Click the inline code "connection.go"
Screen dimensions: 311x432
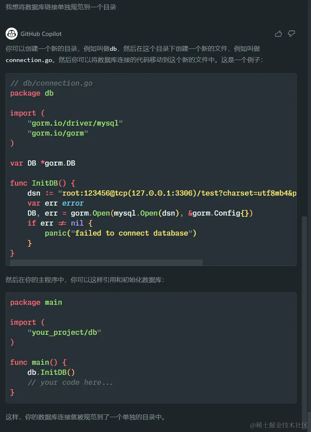coord(29,60)
